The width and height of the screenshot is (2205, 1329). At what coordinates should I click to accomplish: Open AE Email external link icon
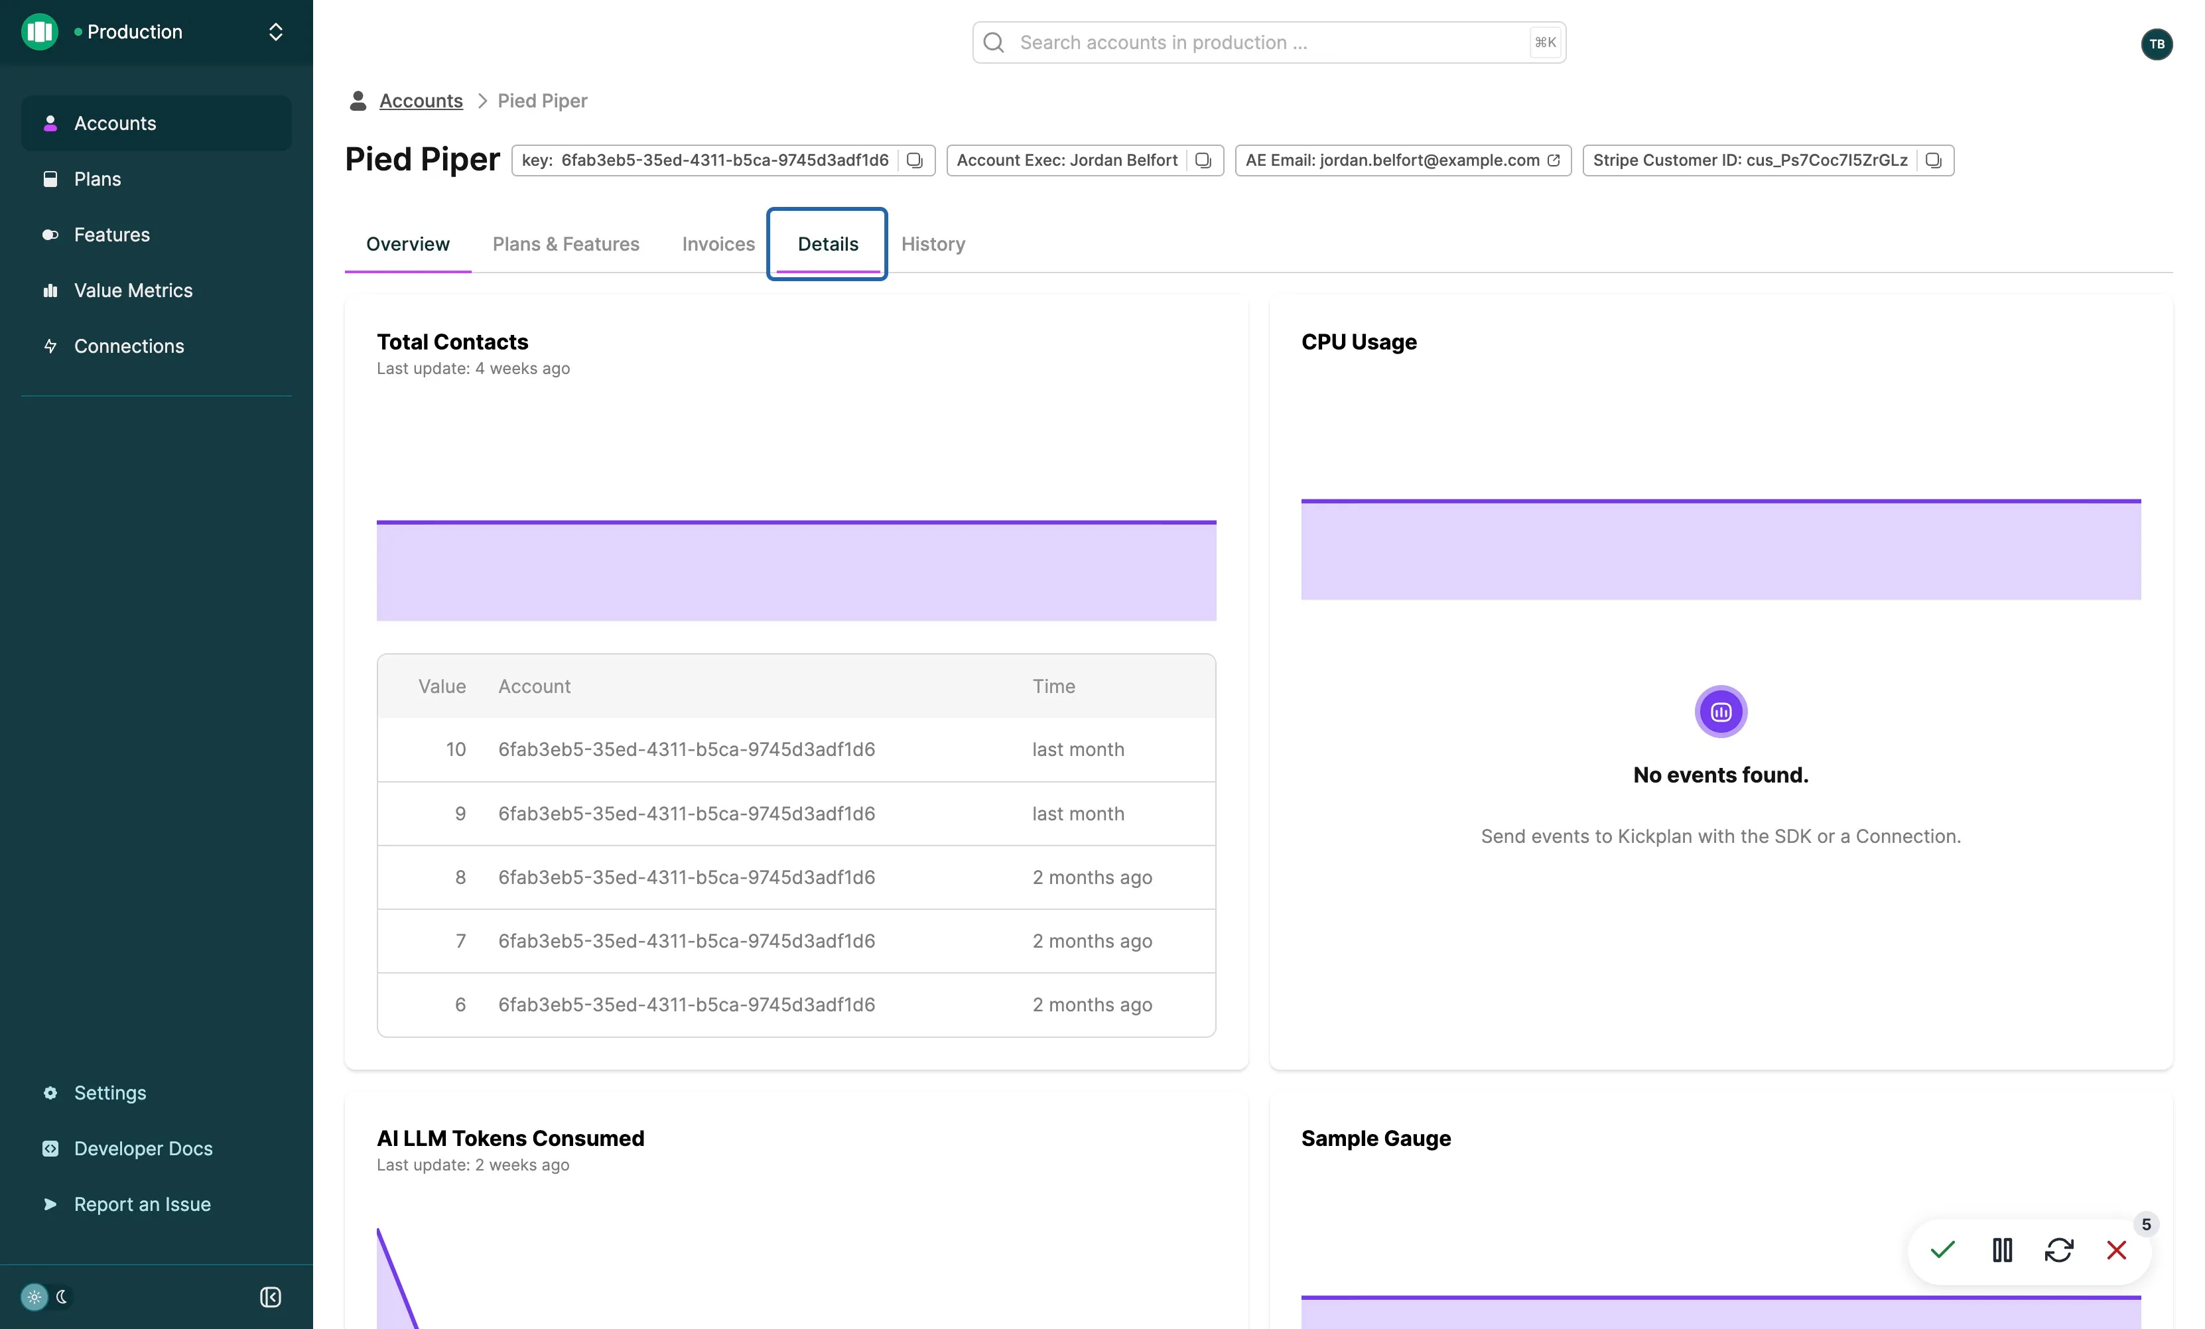(x=1554, y=160)
